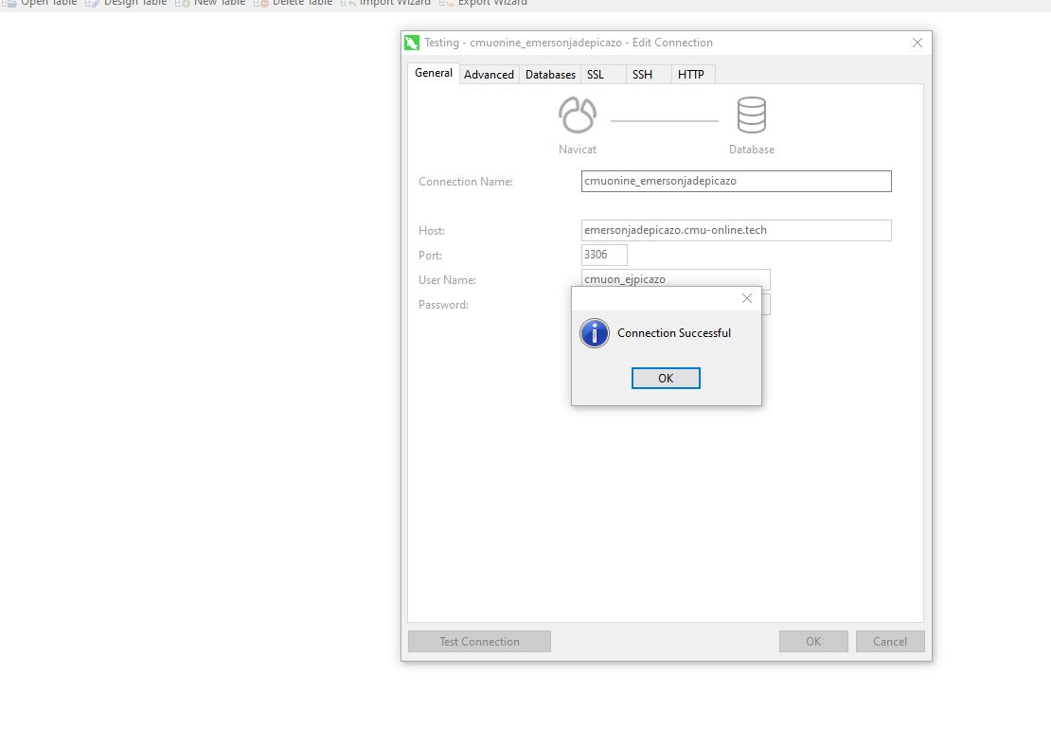Image resolution: width=1051 pixels, height=744 pixels.
Task: Switch to the Advanced tab
Action: pyautogui.click(x=489, y=75)
